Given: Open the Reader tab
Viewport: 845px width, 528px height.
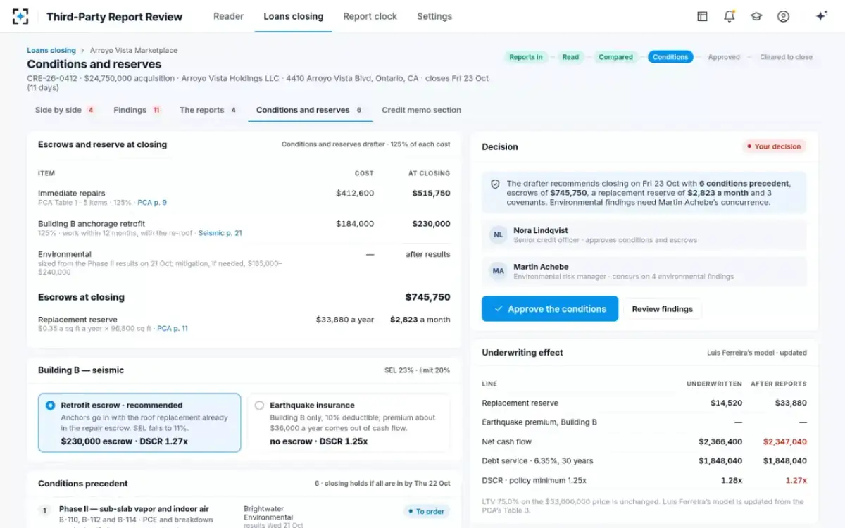Looking at the screenshot, I should 228,16.
